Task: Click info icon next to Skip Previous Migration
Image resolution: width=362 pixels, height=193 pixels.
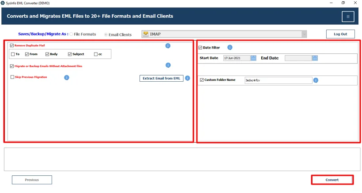Action: coord(67,78)
